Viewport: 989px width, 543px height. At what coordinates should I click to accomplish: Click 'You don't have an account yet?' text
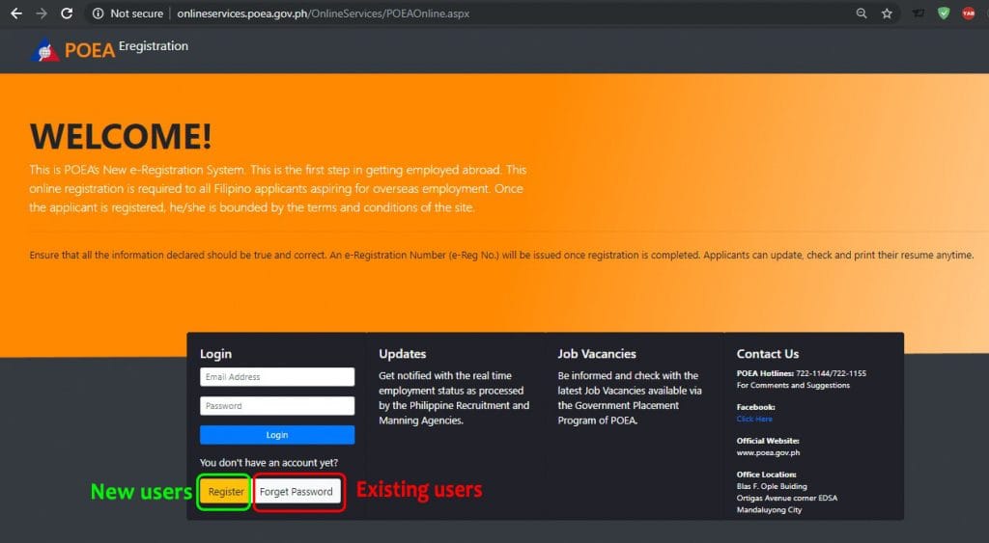click(268, 462)
